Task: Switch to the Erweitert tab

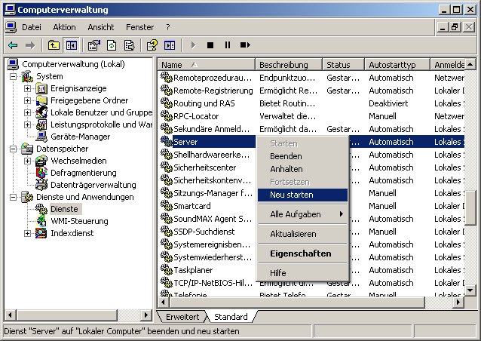Action: pos(182,317)
